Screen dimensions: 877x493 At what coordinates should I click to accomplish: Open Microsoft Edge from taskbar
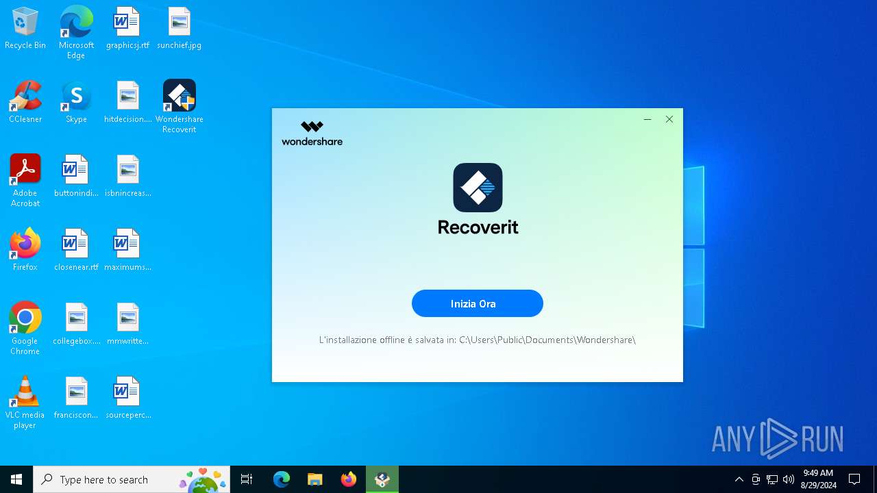[282, 479]
